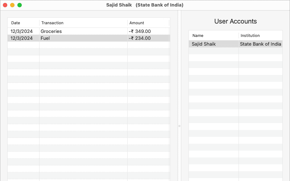Click the Transaction column header
This screenshot has width=290, height=181.
coord(52,23)
